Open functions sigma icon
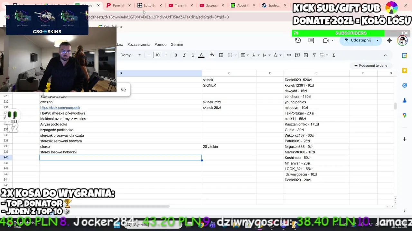This screenshot has height=231, width=412. [334, 55]
